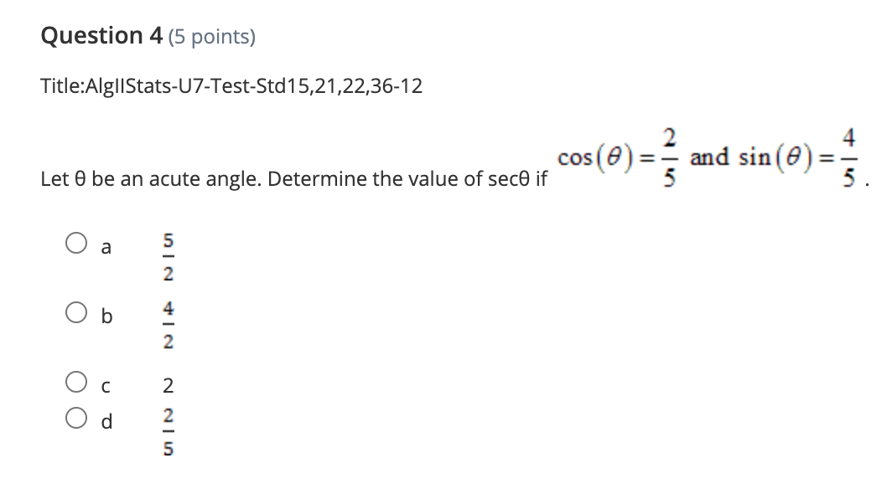This screenshot has width=887, height=499.
Task: Select radio button for answer choice c
Action: (x=78, y=383)
